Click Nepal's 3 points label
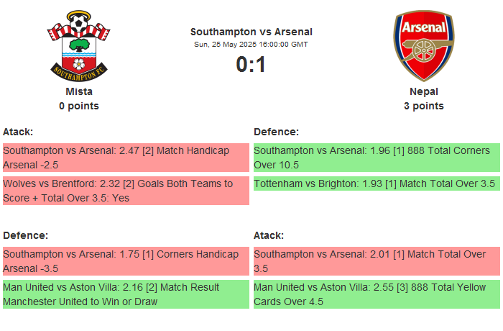 [423, 106]
